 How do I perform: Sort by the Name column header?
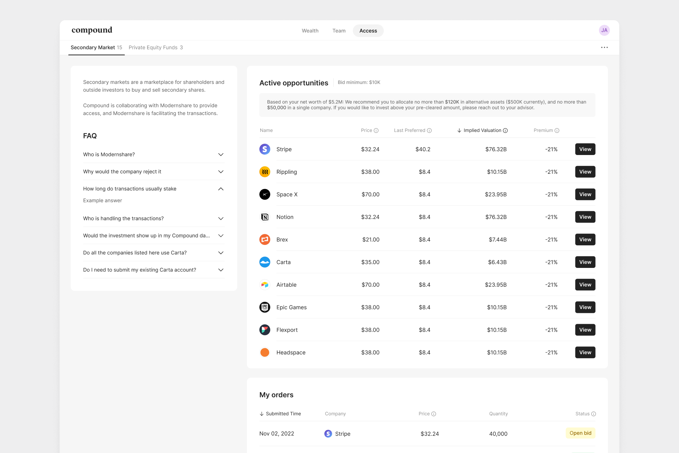click(266, 131)
